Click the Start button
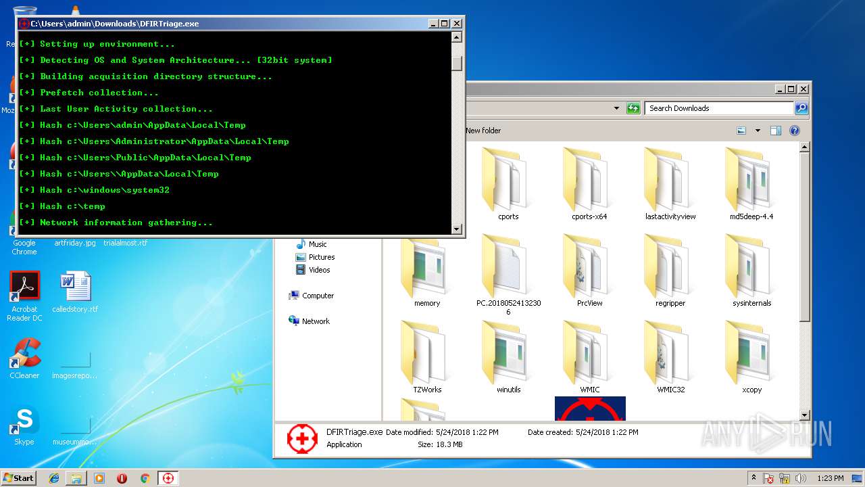Image resolution: width=865 pixels, height=487 pixels. (18, 478)
